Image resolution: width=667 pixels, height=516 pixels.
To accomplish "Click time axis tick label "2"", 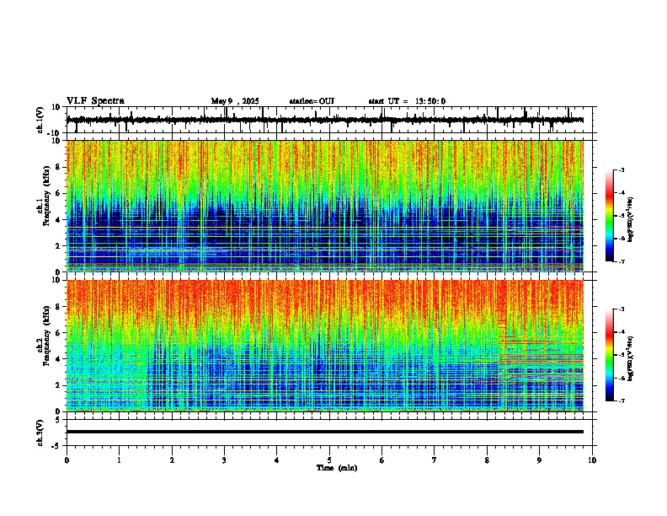I will 172,460.
